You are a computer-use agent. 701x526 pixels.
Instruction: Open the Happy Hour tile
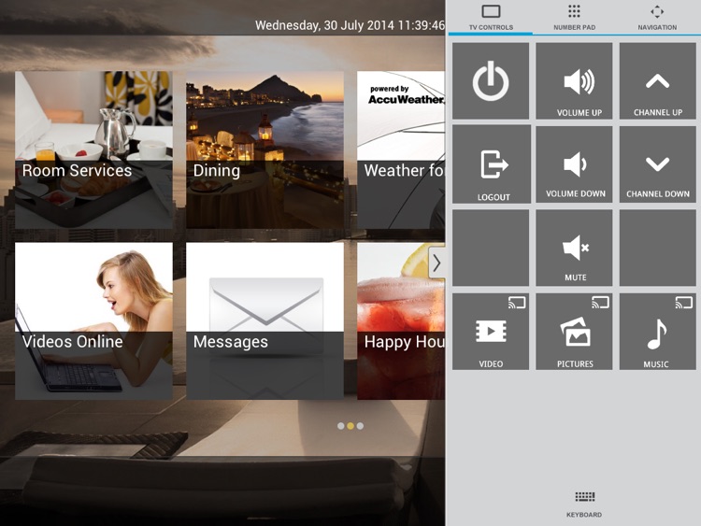[x=401, y=320]
